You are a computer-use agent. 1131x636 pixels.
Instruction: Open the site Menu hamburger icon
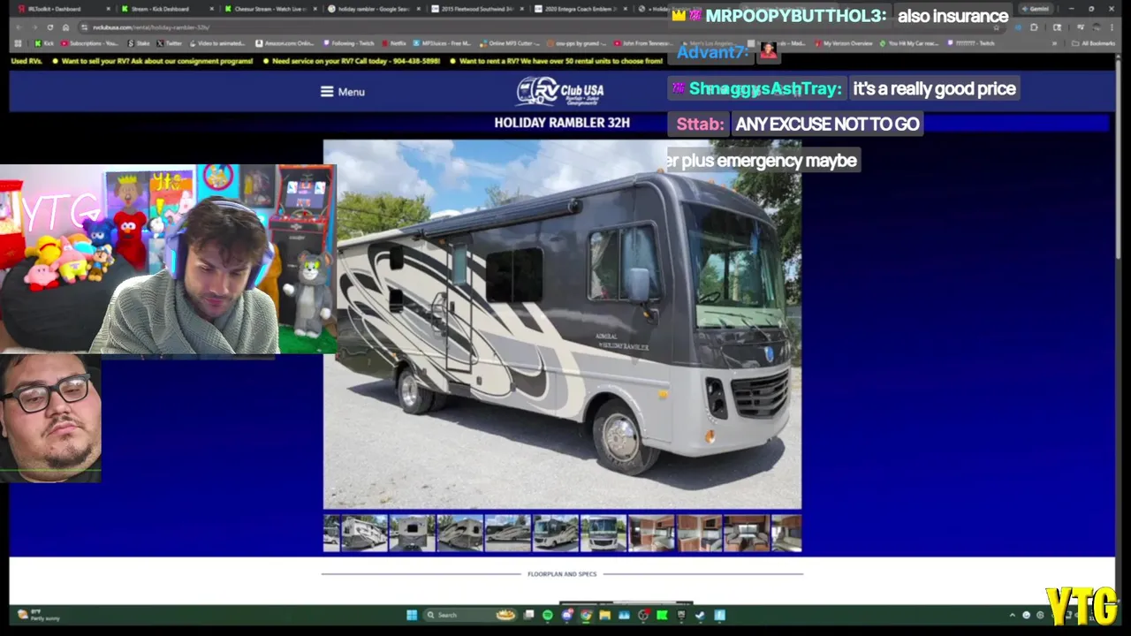[327, 92]
